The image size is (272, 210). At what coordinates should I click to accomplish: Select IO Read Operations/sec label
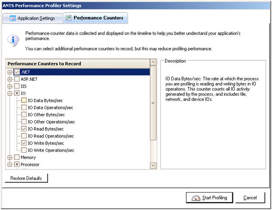51,136
